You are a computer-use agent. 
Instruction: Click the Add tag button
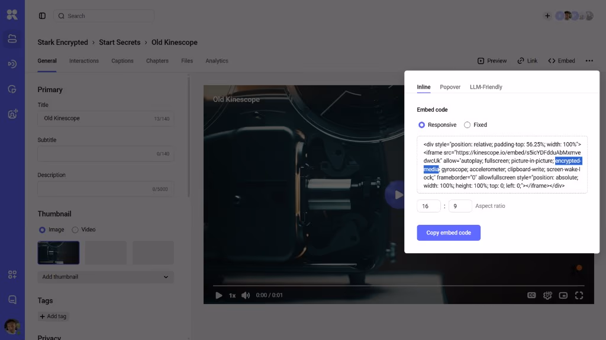[x=53, y=316]
